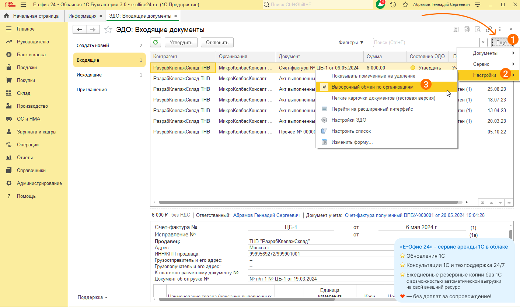Select Исходящие in the side list
The height and width of the screenshot is (307, 520).
(x=109, y=75)
